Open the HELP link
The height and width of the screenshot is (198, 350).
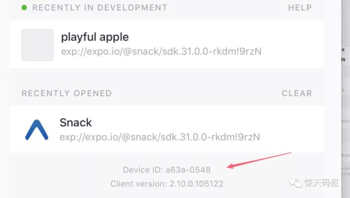pyautogui.click(x=300, y=8)
